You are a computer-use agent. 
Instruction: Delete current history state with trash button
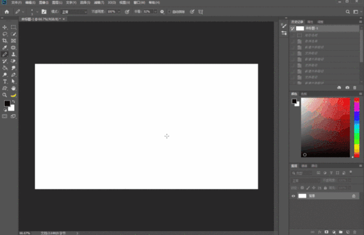[354, 88]
